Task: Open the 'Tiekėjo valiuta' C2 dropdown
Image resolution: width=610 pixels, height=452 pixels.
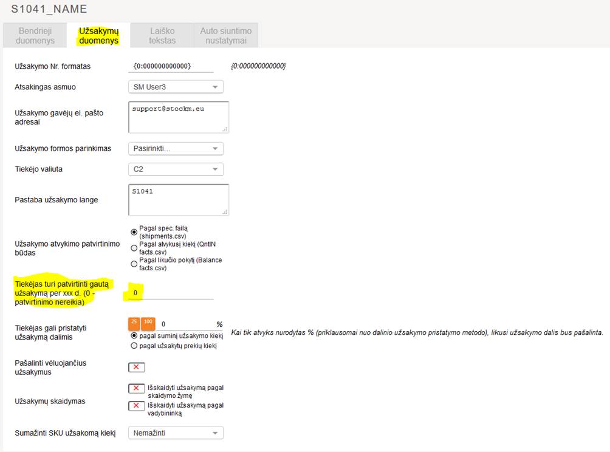Action: click(x=176, y=169)
